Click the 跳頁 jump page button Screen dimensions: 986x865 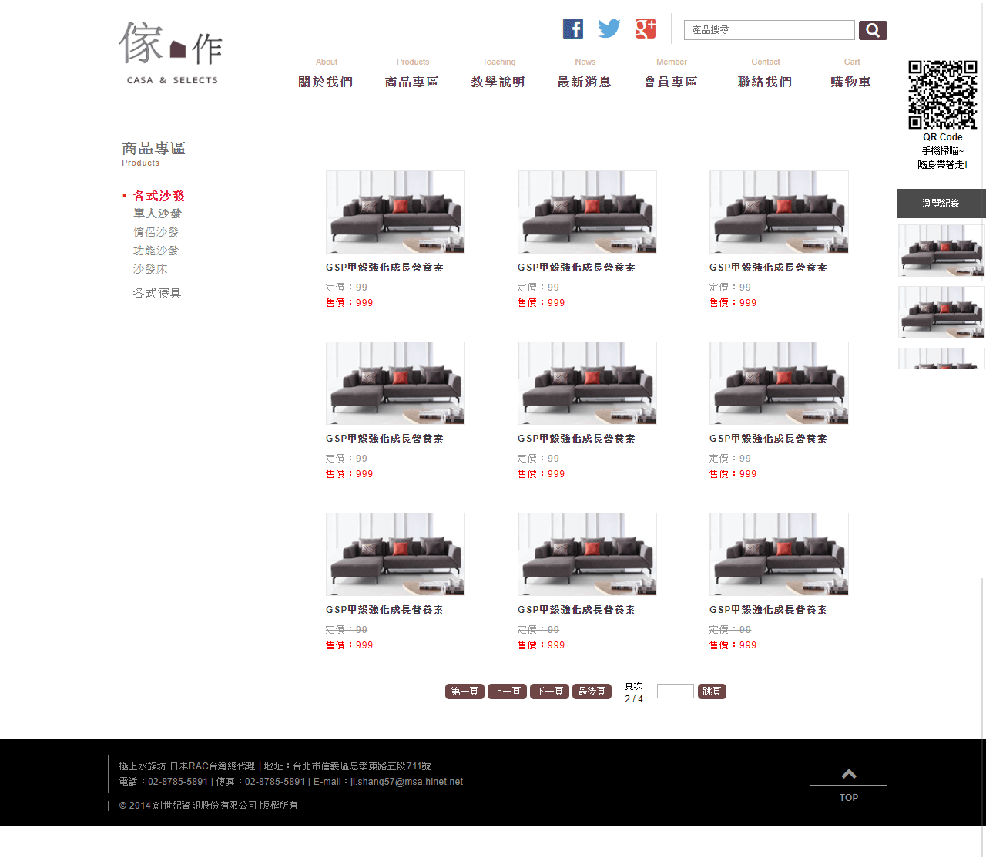pyautogui.click(x=712, y=692)
